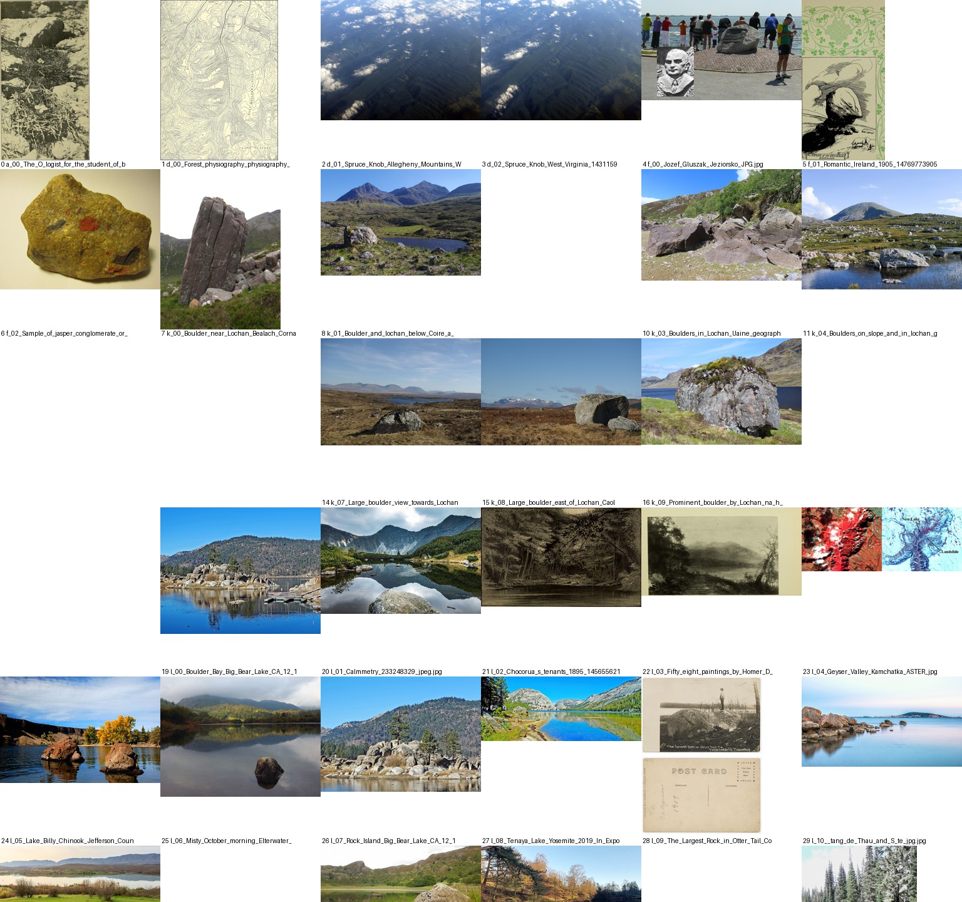Select Large boulder view towards Lochan photo
962x902 pixels.
pos(401,391)
